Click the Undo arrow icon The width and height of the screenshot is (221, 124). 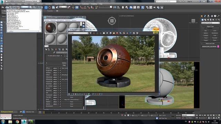pos(3,7)
